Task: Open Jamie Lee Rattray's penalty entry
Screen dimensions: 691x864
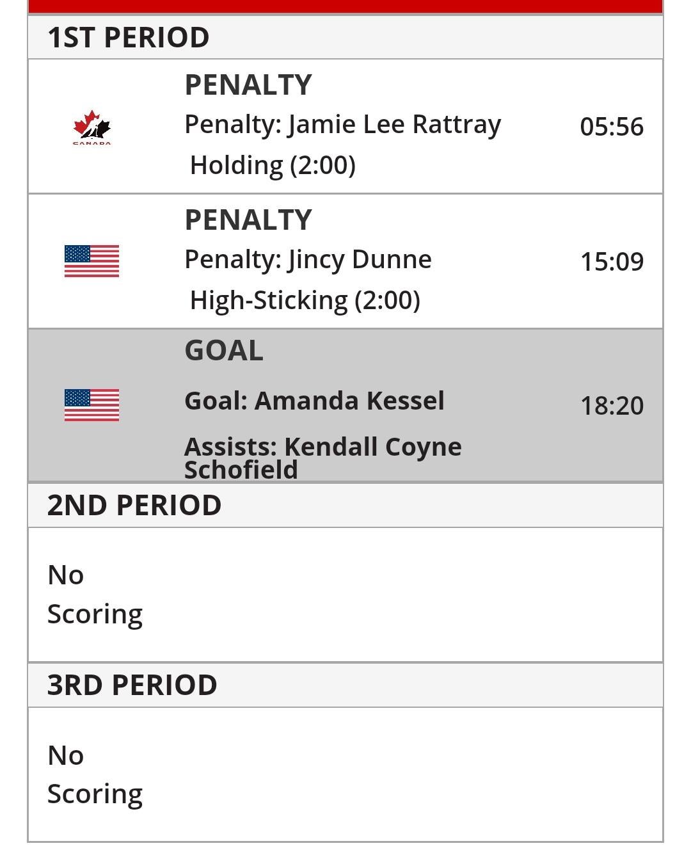Action: pos(342,124)
